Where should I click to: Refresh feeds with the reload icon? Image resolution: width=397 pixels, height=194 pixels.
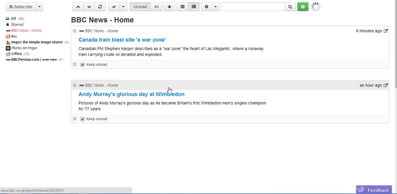tap(100, 7)
